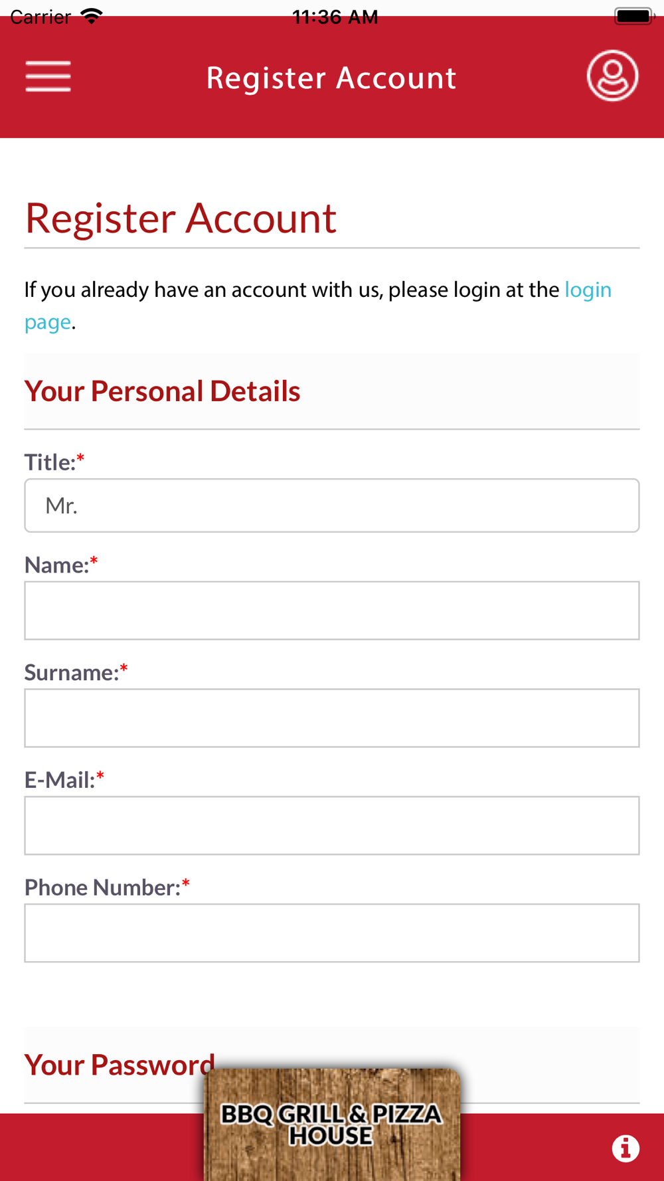Open the info icon in footer

(x=625, y=1148)
